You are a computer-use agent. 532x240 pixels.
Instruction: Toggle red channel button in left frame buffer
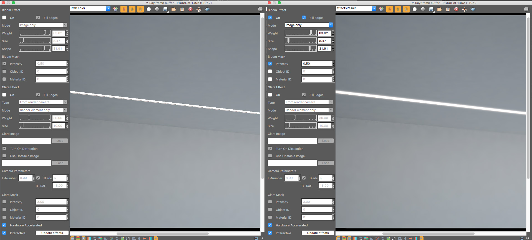pos(124,9)
